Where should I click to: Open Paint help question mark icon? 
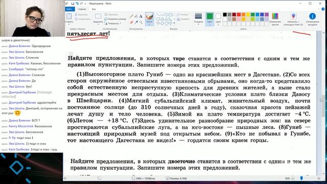pos(323,9)
